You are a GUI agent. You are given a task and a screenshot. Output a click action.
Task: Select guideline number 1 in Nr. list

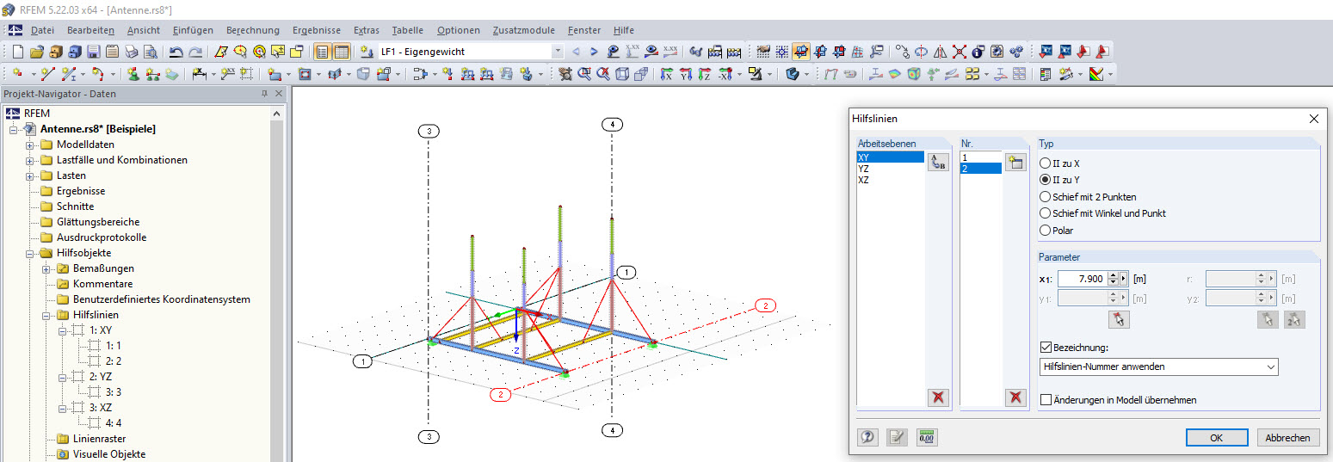980,158
